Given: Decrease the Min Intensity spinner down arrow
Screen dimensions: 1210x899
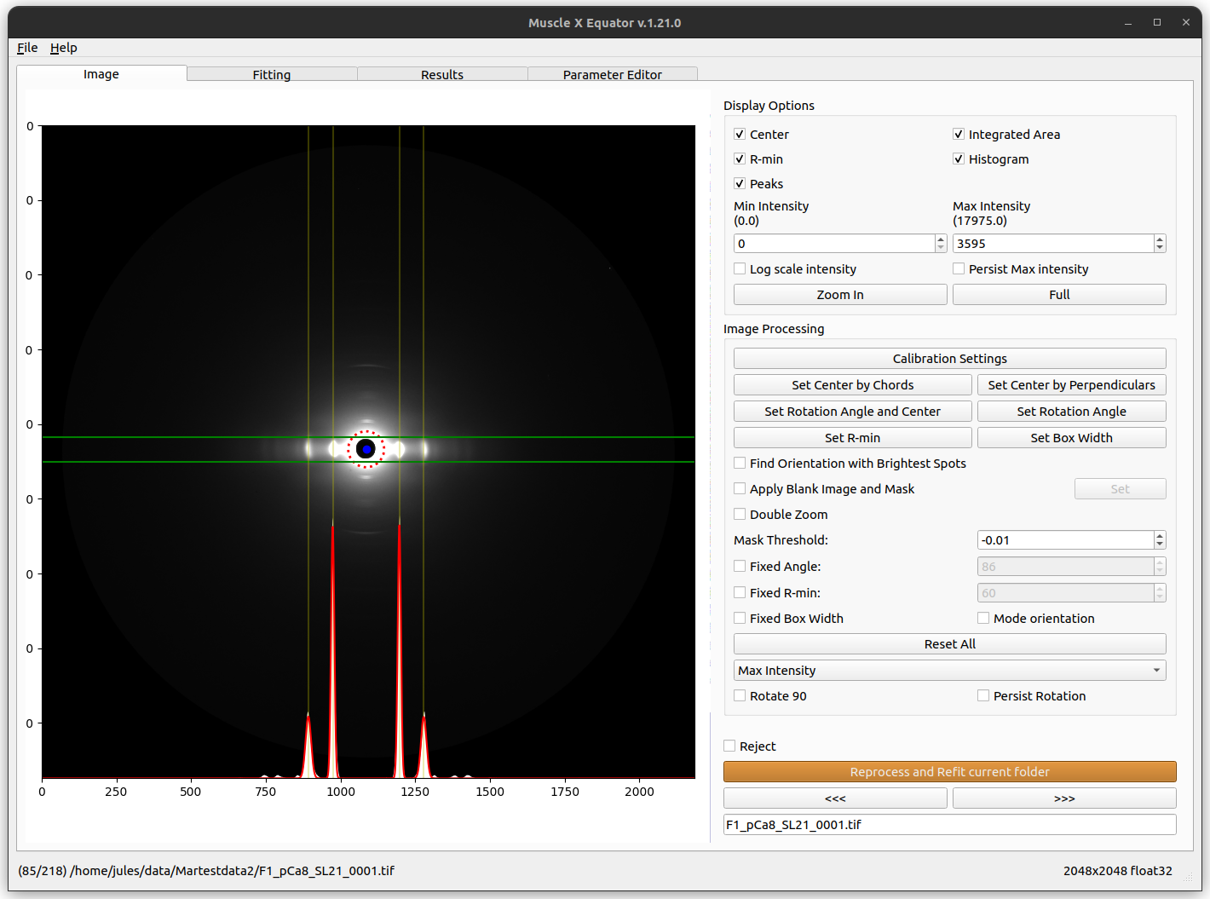Looking at the screenshot, I should point(941,248).
